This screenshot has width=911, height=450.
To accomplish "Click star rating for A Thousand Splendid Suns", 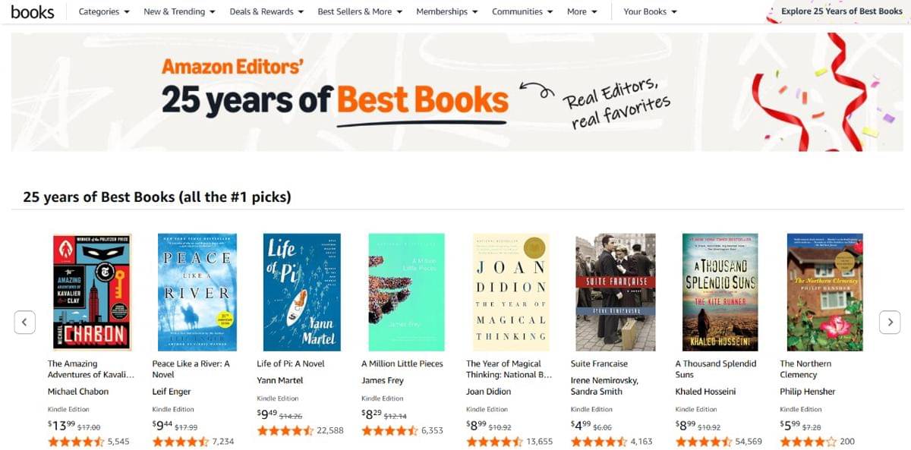I will point(703,442).
